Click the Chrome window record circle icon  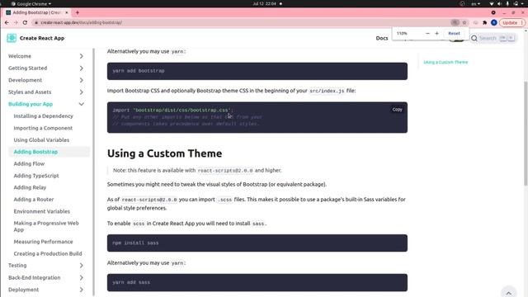pyautogui.click(x=493, y=12)
